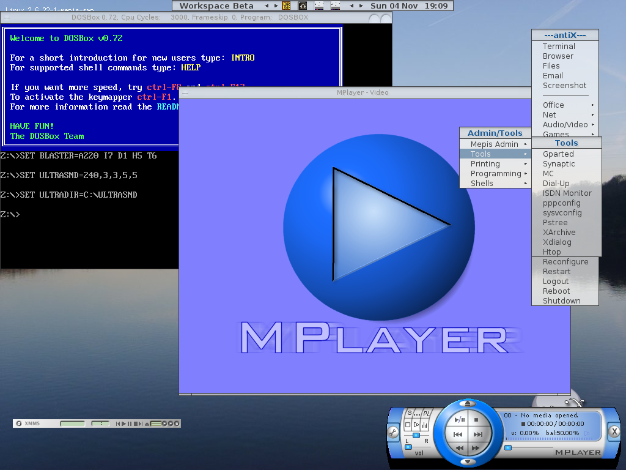Click the play/pause button on MPlayer control
Screen dimensions: 626x470
click(460, 420)
